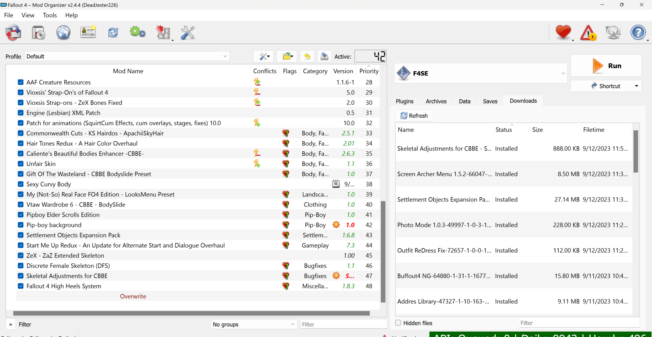Open the File menu
The height and width of the screenshot is (337, 652).
(x=8, y=15)
